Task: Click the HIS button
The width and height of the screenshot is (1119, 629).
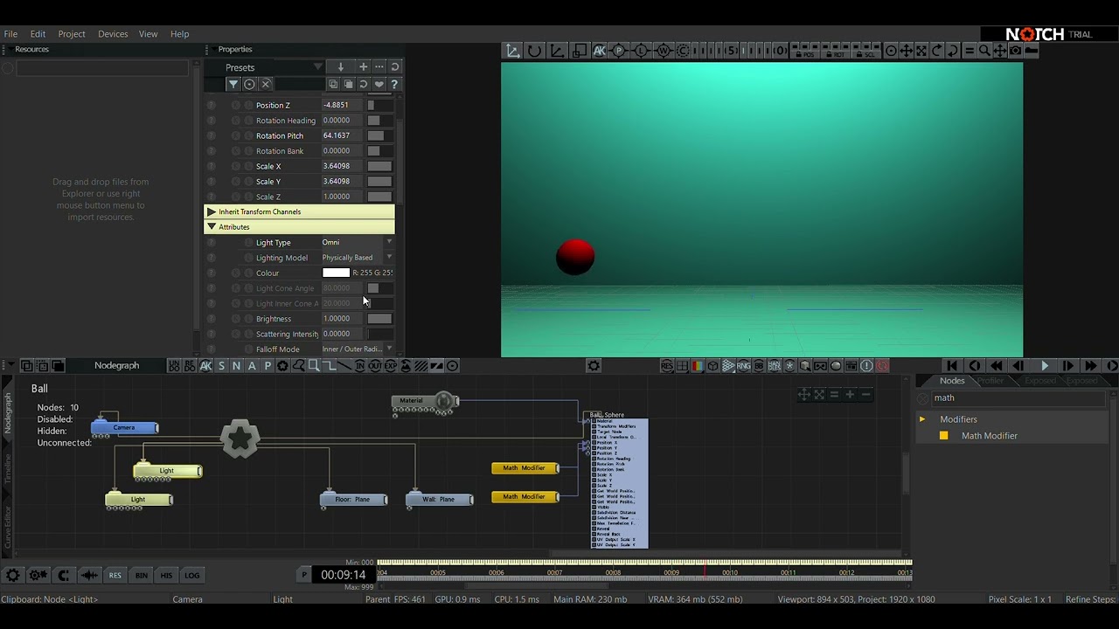Action: click(x=166, y=576)
